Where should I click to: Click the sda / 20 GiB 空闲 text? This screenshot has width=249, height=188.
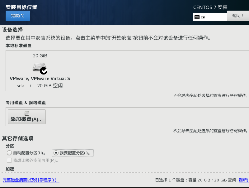point(40,85)
